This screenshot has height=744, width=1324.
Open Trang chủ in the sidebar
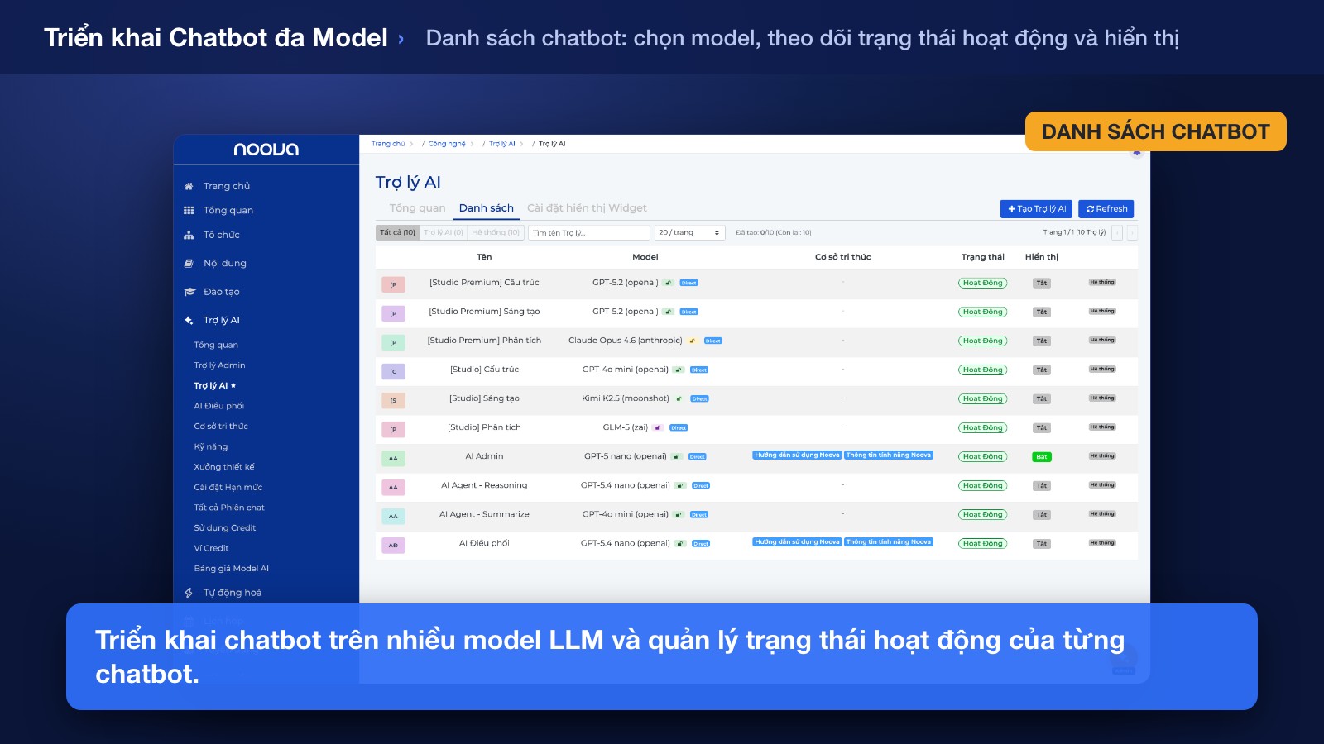(226, 186)
